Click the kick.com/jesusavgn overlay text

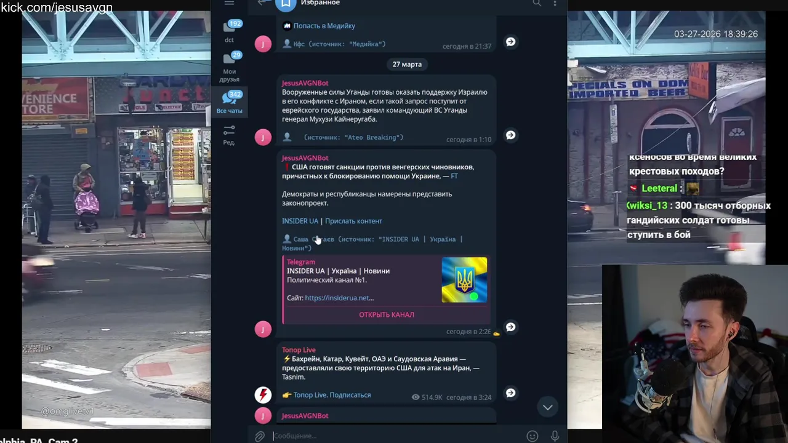(x=57, y=7)
